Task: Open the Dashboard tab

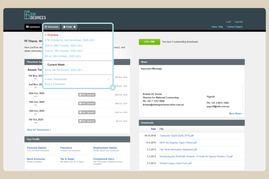Action: click(x=33, y=27)
